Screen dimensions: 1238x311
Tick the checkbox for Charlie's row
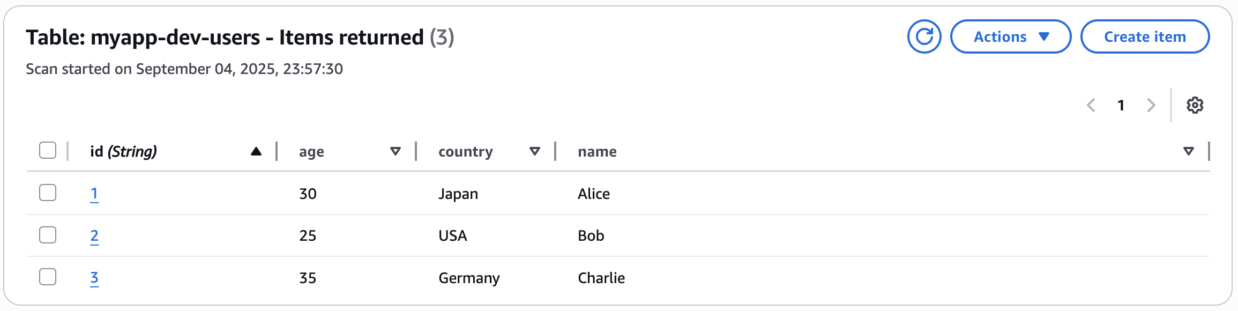48,277
